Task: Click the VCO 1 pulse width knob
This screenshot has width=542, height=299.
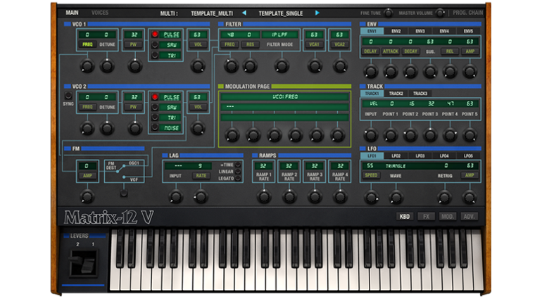Action: [x=135, y=65]
